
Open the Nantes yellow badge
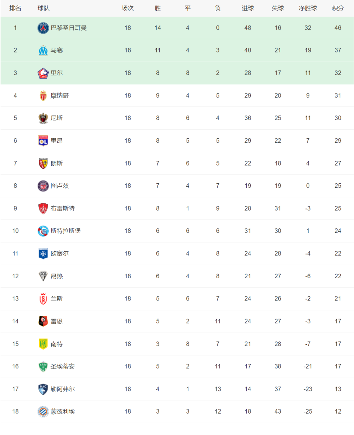click(x=43, y=344)
